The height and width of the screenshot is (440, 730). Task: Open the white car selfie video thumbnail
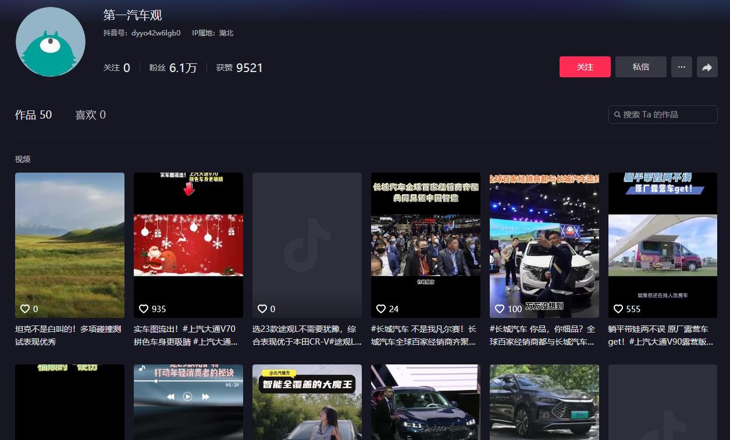tap(544, 245)
